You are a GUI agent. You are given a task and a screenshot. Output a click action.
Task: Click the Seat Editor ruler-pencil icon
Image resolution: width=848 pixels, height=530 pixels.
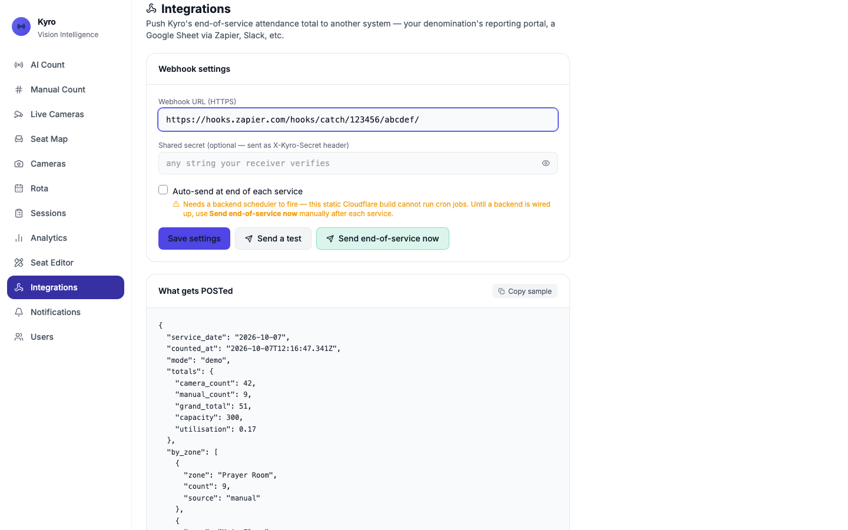(x=19, y=263)
